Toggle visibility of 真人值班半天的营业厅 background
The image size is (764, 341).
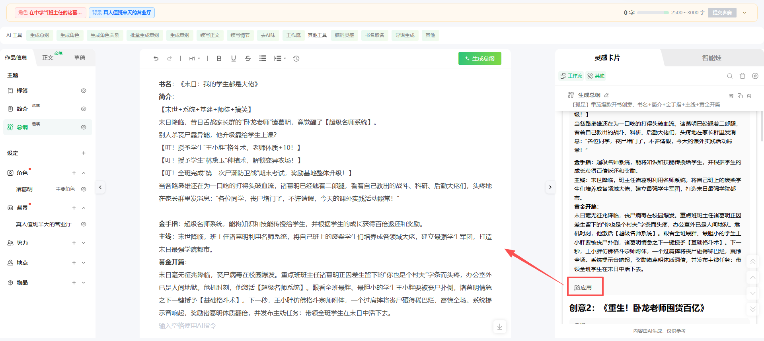(x=84, y=224)
